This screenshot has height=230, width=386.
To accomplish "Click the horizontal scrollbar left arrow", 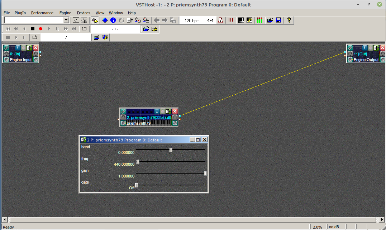I will point(5,219).
